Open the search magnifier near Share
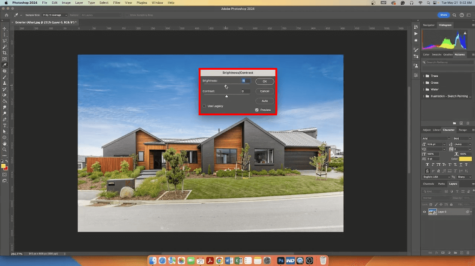The image size is (475, 266). 454,15
